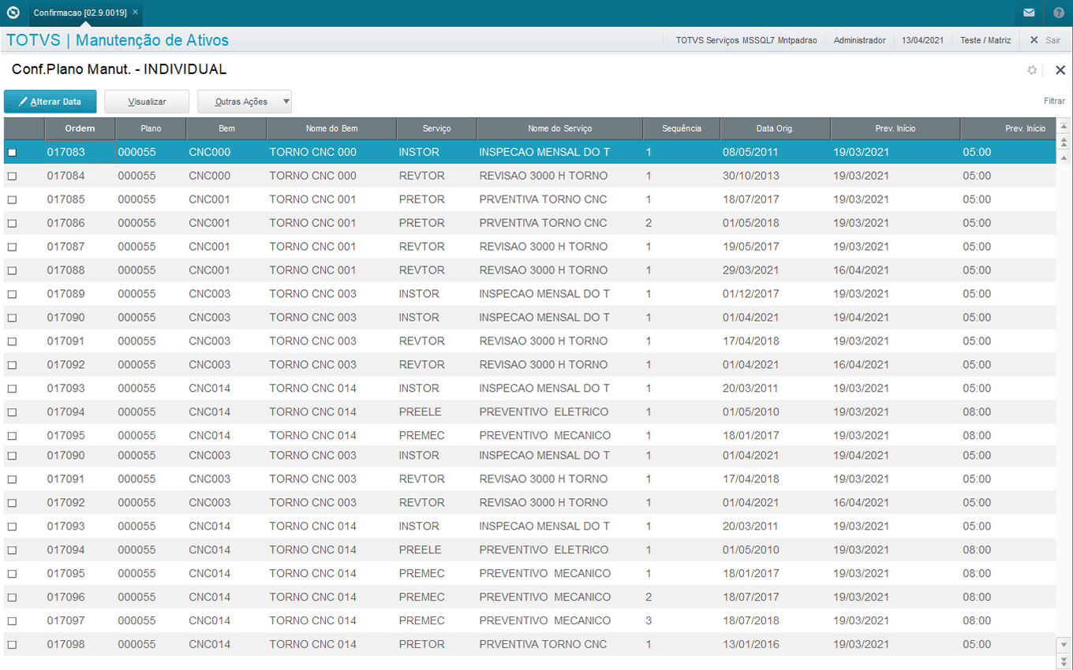This screenshot has height=670, width=1073.
Task: Click the Alterar Data button
Action: (x=50, y=102)
